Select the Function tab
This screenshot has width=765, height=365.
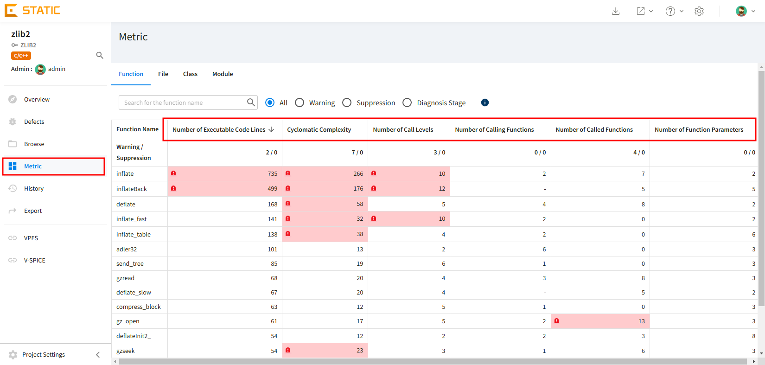pos(131,74)
